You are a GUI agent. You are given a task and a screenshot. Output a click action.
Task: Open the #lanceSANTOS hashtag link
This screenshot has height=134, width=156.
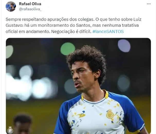(108, 32)
